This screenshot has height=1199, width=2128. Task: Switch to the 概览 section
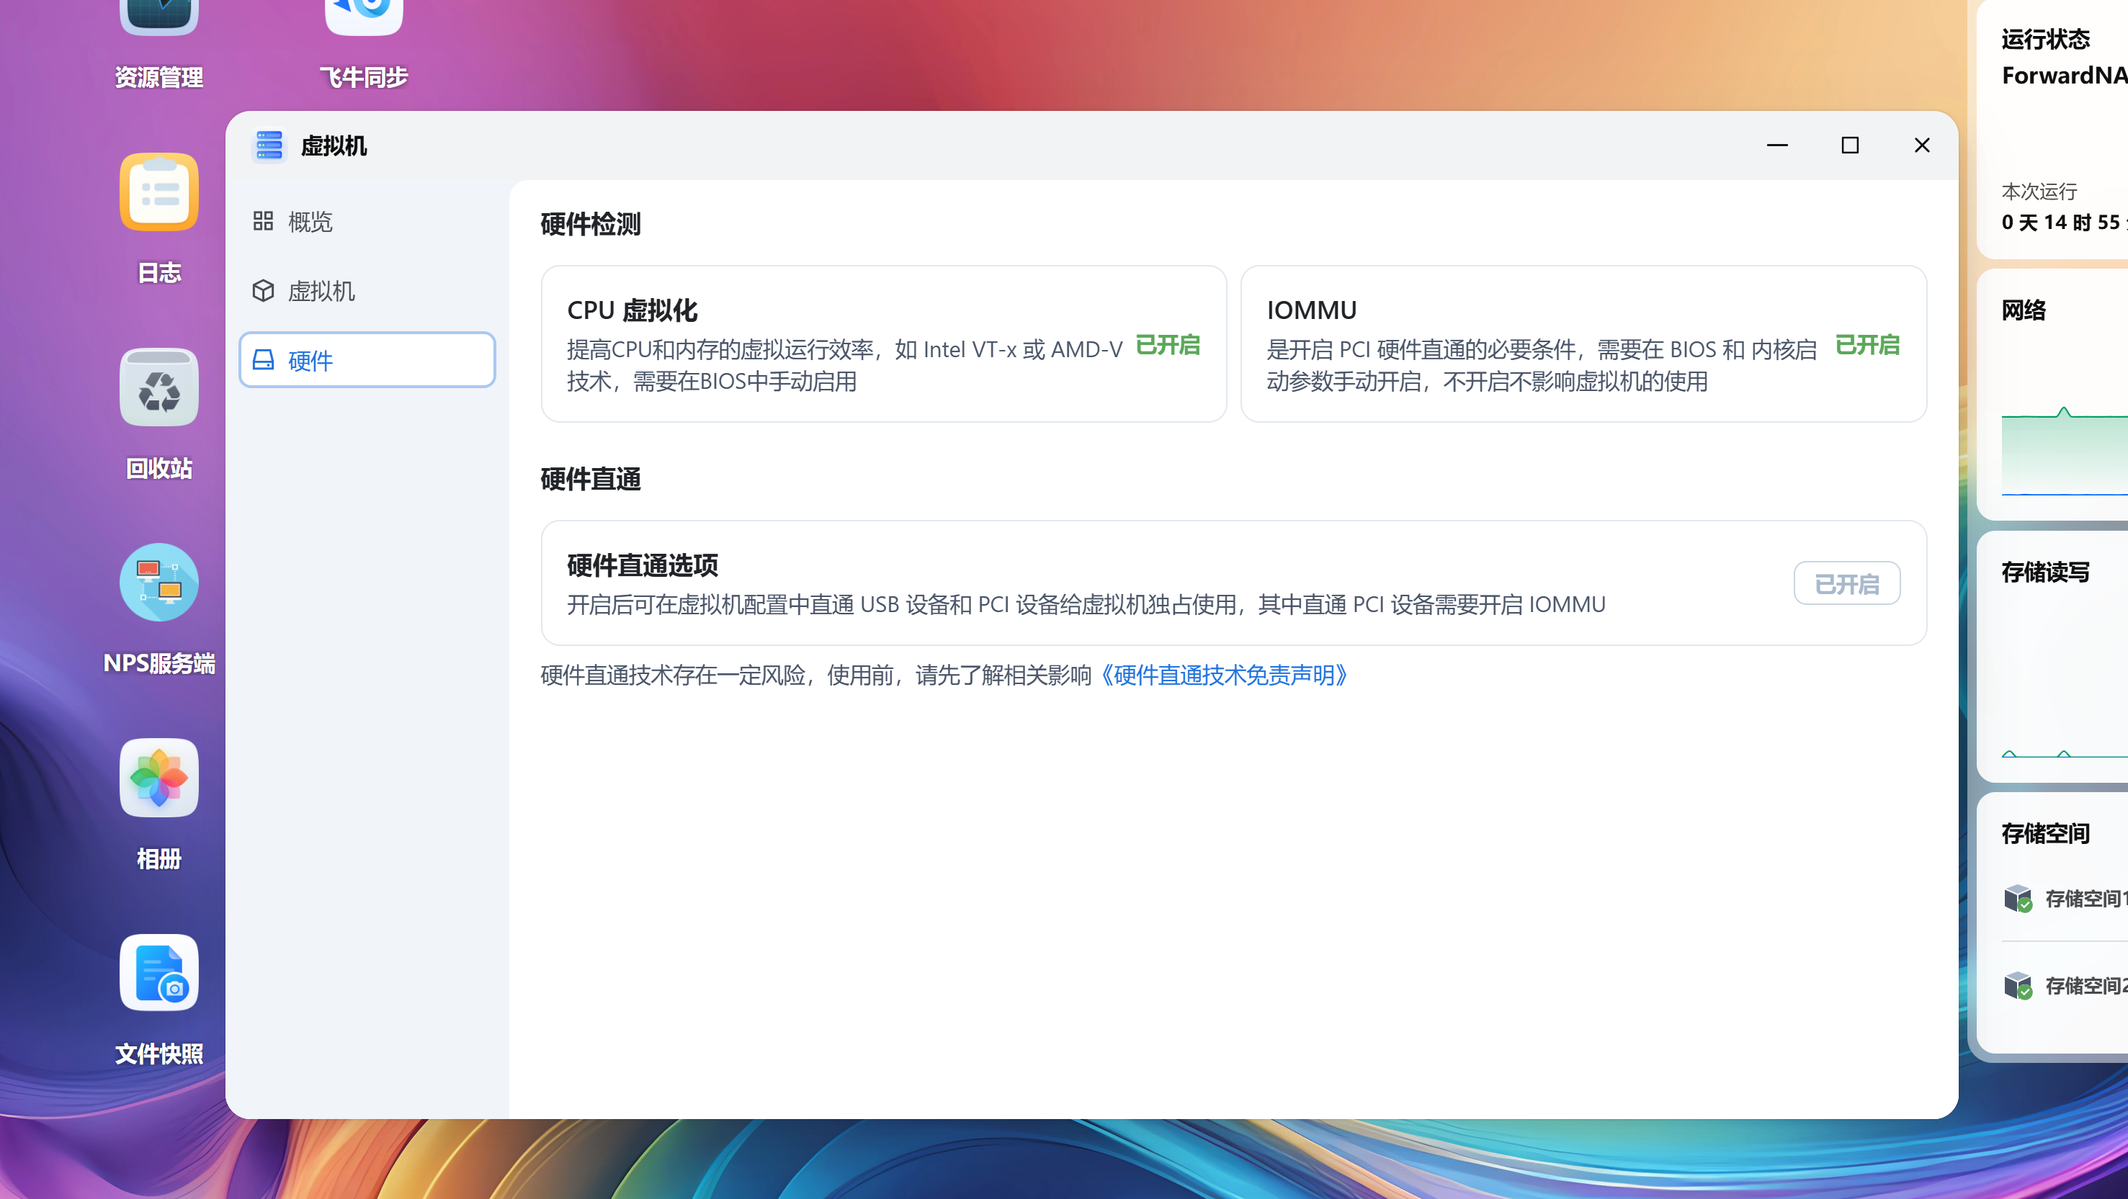(x=310, y=221)
